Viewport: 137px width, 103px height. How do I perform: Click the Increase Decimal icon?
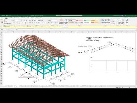tap(55, 23)
